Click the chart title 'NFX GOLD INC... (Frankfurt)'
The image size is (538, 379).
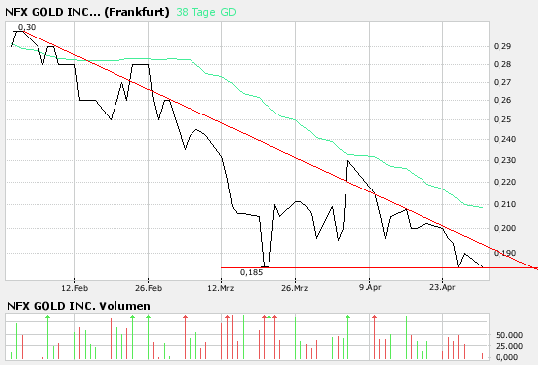tap(87, 12)
